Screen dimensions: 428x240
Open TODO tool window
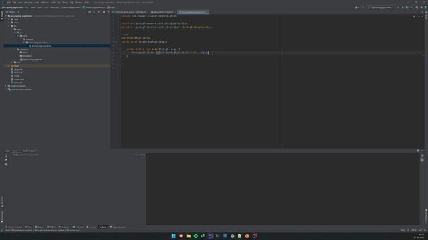[x=51, y=227]
